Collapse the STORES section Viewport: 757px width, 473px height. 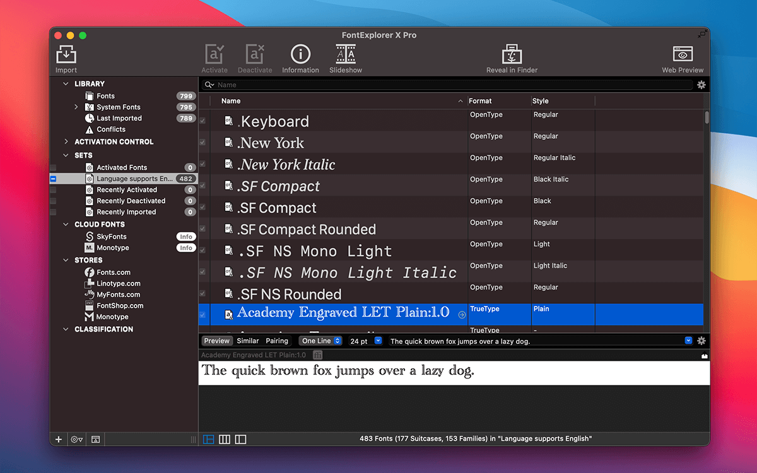pos(66,260)
